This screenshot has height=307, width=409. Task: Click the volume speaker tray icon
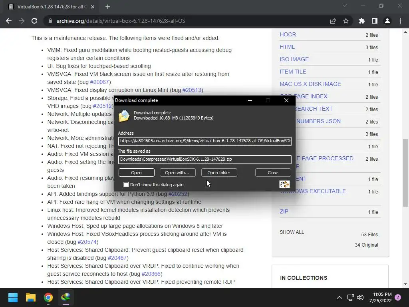(360, 297)
